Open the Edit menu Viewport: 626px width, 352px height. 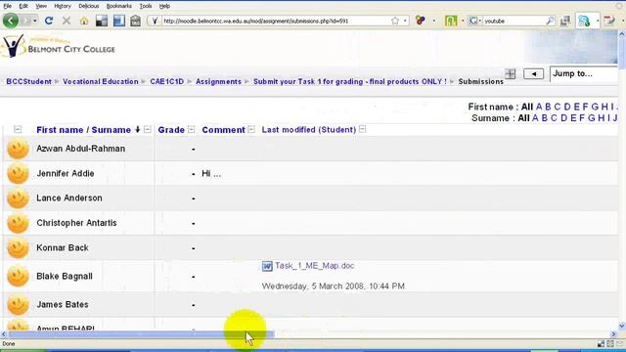[x=23, y=6]
